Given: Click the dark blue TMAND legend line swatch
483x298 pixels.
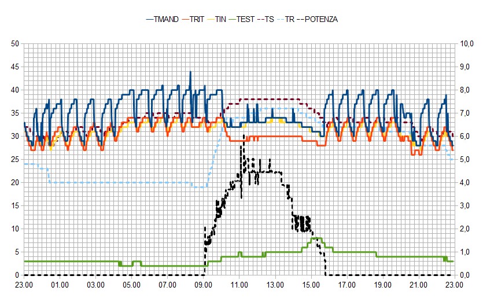Looking at the screenshot, I should point(150,19).
